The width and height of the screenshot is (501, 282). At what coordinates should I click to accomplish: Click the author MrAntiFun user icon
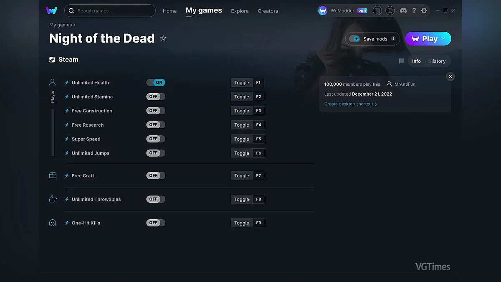pos(389,84)
